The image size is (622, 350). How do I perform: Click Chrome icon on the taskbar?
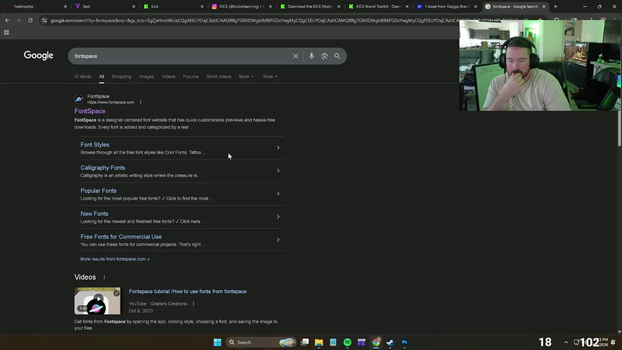point(376,342)
